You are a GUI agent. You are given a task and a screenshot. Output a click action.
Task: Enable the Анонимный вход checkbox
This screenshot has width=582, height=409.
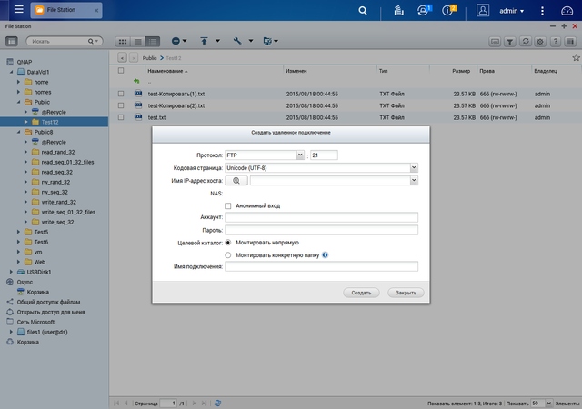click(x=227, y=205)
